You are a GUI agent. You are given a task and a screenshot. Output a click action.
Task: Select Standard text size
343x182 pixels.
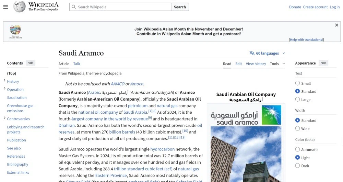297,91
